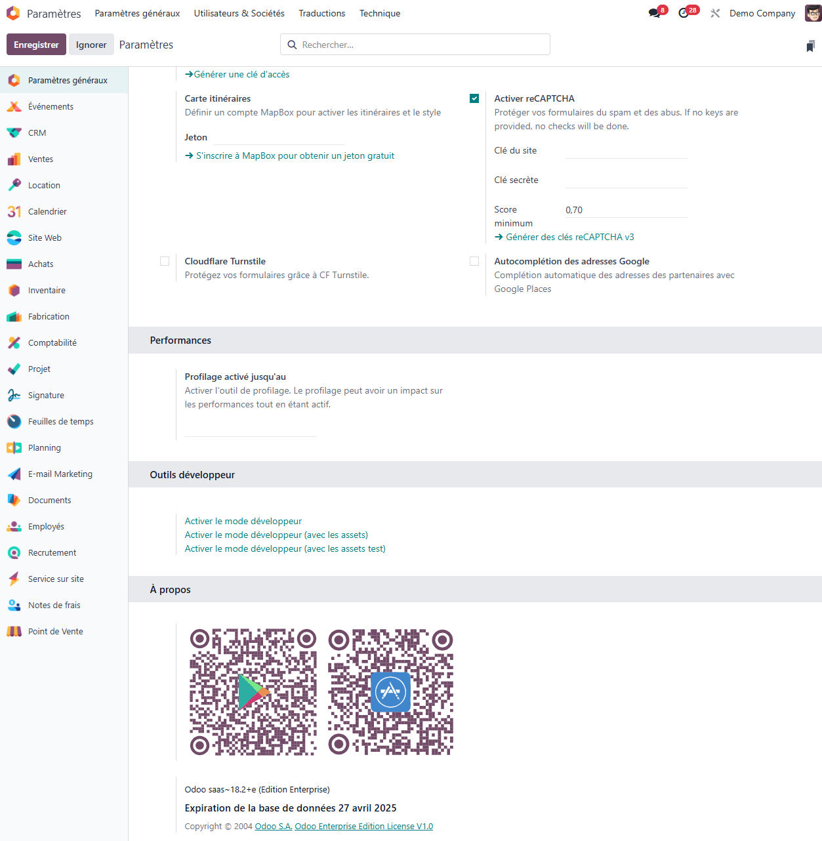Click the CRM sidebar icon
Viewport: 822px width, 841px height.
point(14,133)
